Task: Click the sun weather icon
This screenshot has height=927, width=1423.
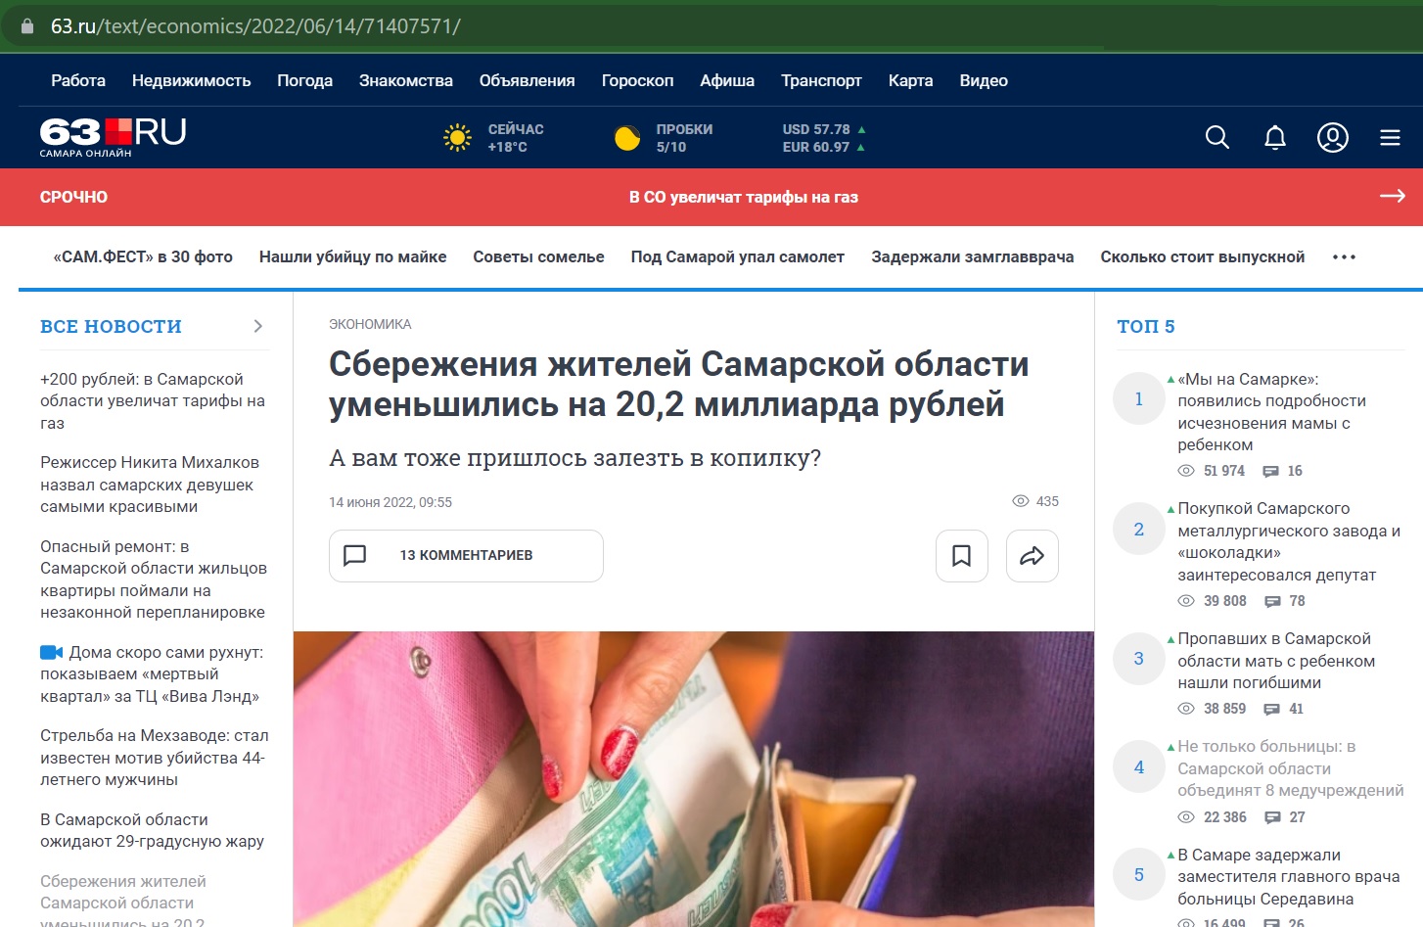Action: pos(457,138)
